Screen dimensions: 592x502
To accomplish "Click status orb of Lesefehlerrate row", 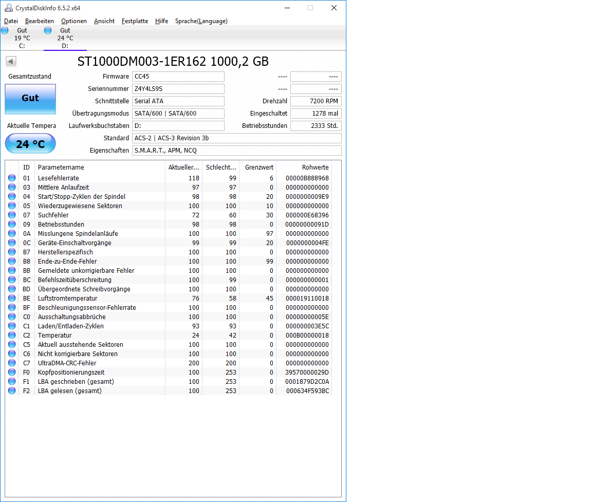I will [12, 178].
